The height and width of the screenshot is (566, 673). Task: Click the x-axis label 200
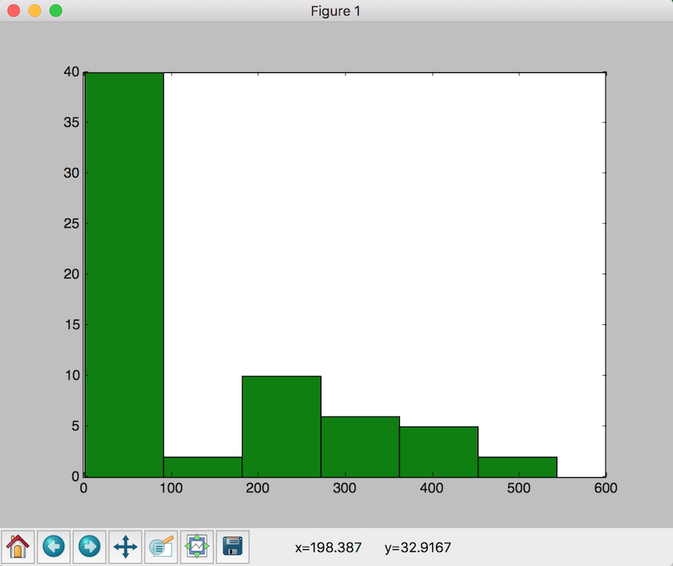(x=257, y=488)
